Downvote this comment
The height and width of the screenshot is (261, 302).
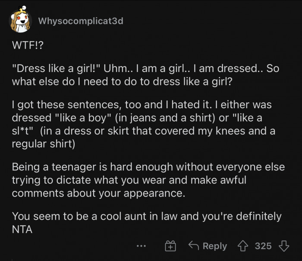click(283, 246)
